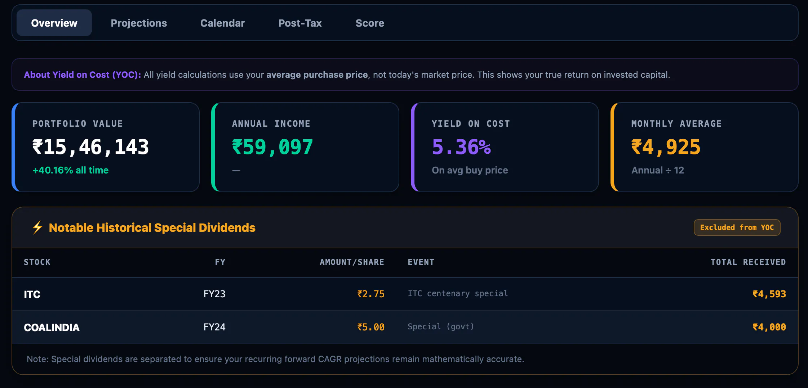808x388 pixels.
Task: Select the ITC stock name
Action: coord(32,294)
